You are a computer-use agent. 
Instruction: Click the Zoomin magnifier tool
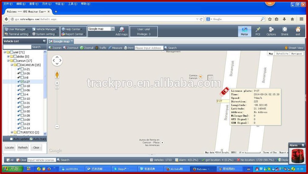(x=55, y=48)
